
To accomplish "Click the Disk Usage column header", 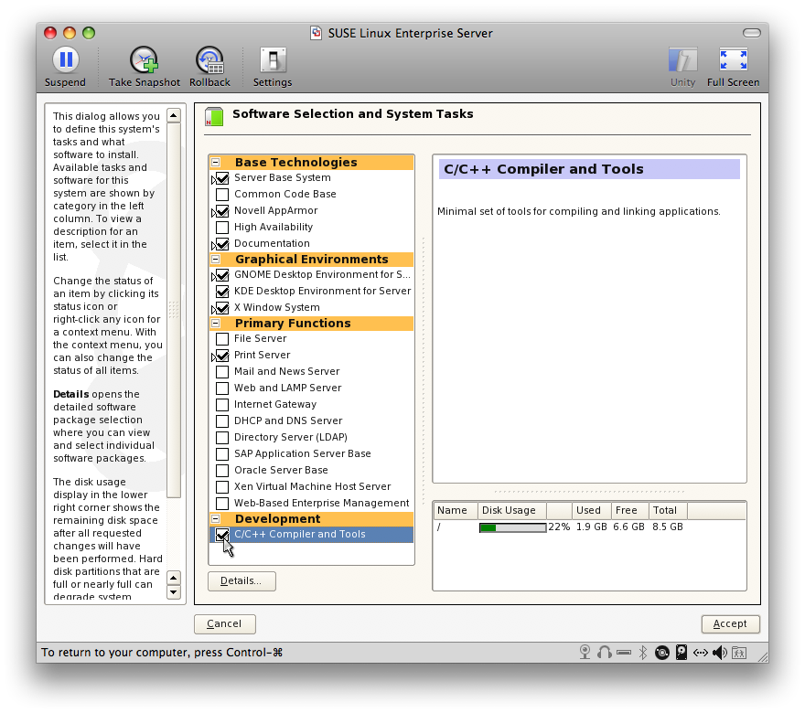I will click(512, 510).
